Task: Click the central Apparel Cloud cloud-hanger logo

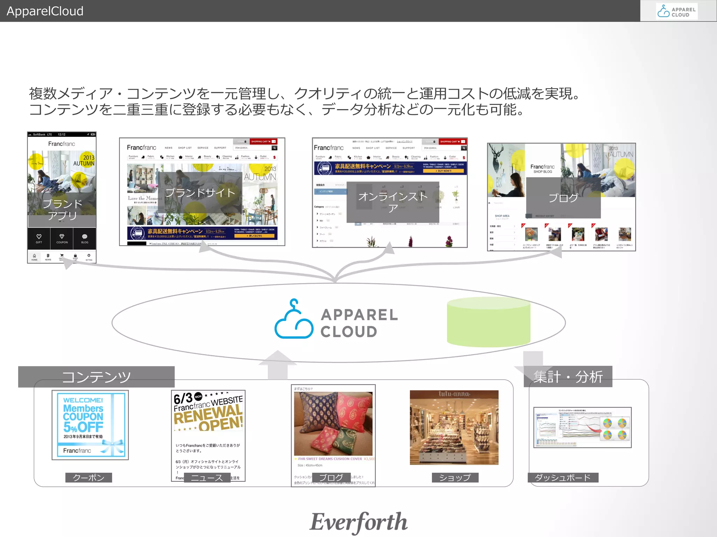Action: (x=294, y=319)
